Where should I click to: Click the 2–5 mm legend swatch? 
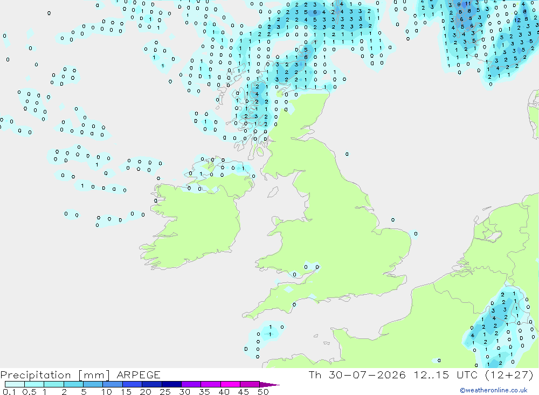(x=73, y=384)
